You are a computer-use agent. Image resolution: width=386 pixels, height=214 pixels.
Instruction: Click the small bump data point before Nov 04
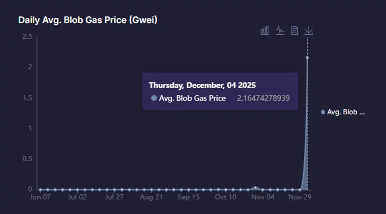(256, 188)
